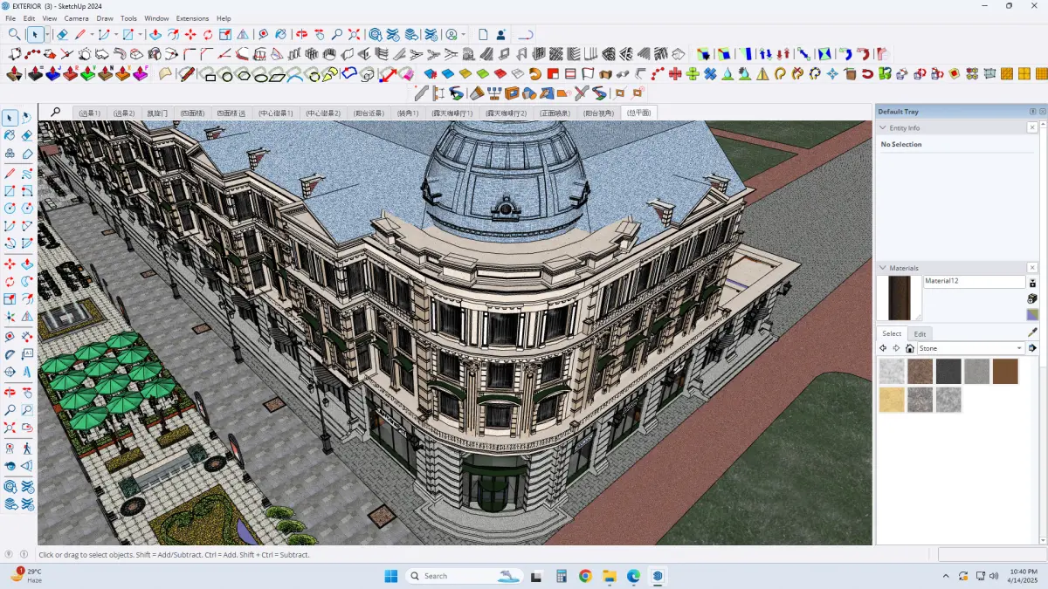Choose the Circle tool in left toolbar
The height and width of the screenshot is (589, 1048).
pos(10,209)
